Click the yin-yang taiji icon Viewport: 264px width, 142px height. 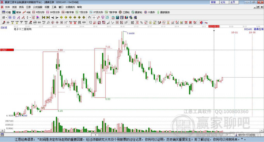[202, 22]
